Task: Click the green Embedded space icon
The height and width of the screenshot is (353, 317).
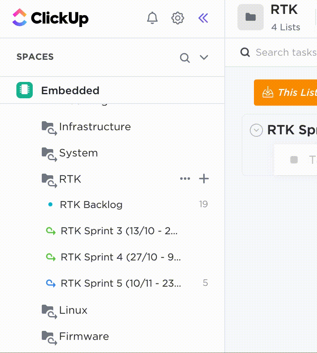Action: 25,90
